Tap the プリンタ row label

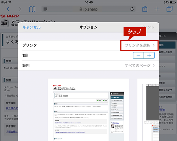[29, 45]
